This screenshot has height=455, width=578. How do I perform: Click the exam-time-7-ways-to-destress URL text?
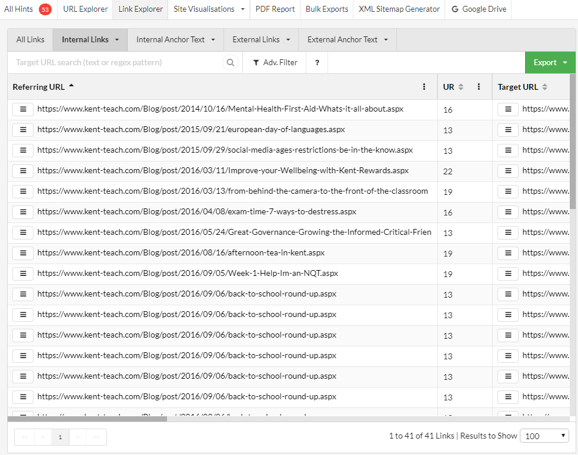[197, 212]
